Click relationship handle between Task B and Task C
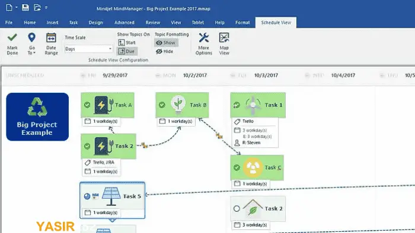415x233 pixels. (x=219, y=136)
